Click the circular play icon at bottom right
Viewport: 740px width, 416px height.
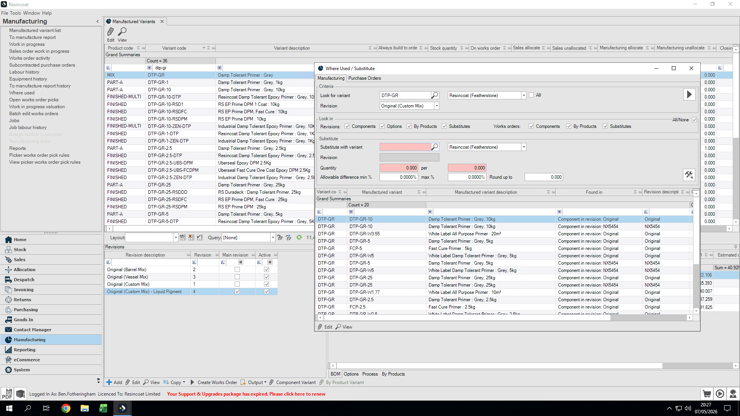720,394
